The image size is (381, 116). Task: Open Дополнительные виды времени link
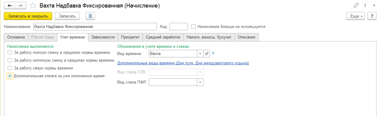tap(183, 63)
